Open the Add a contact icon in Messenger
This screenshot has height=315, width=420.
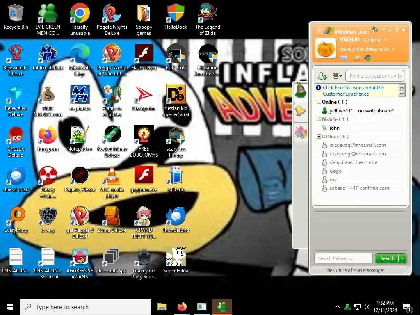coord(322,76)
